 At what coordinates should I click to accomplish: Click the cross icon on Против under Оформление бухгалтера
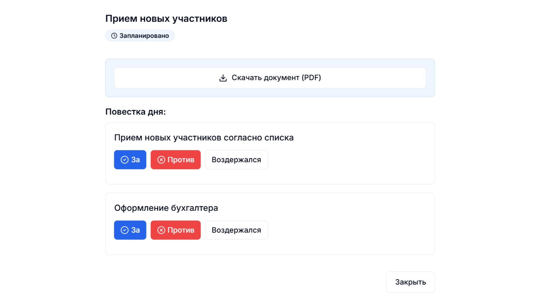point(161,230)
